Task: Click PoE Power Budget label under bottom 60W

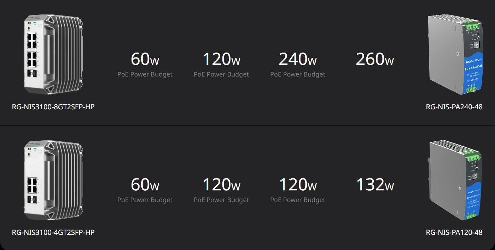Action: click(x=145, y=200)
